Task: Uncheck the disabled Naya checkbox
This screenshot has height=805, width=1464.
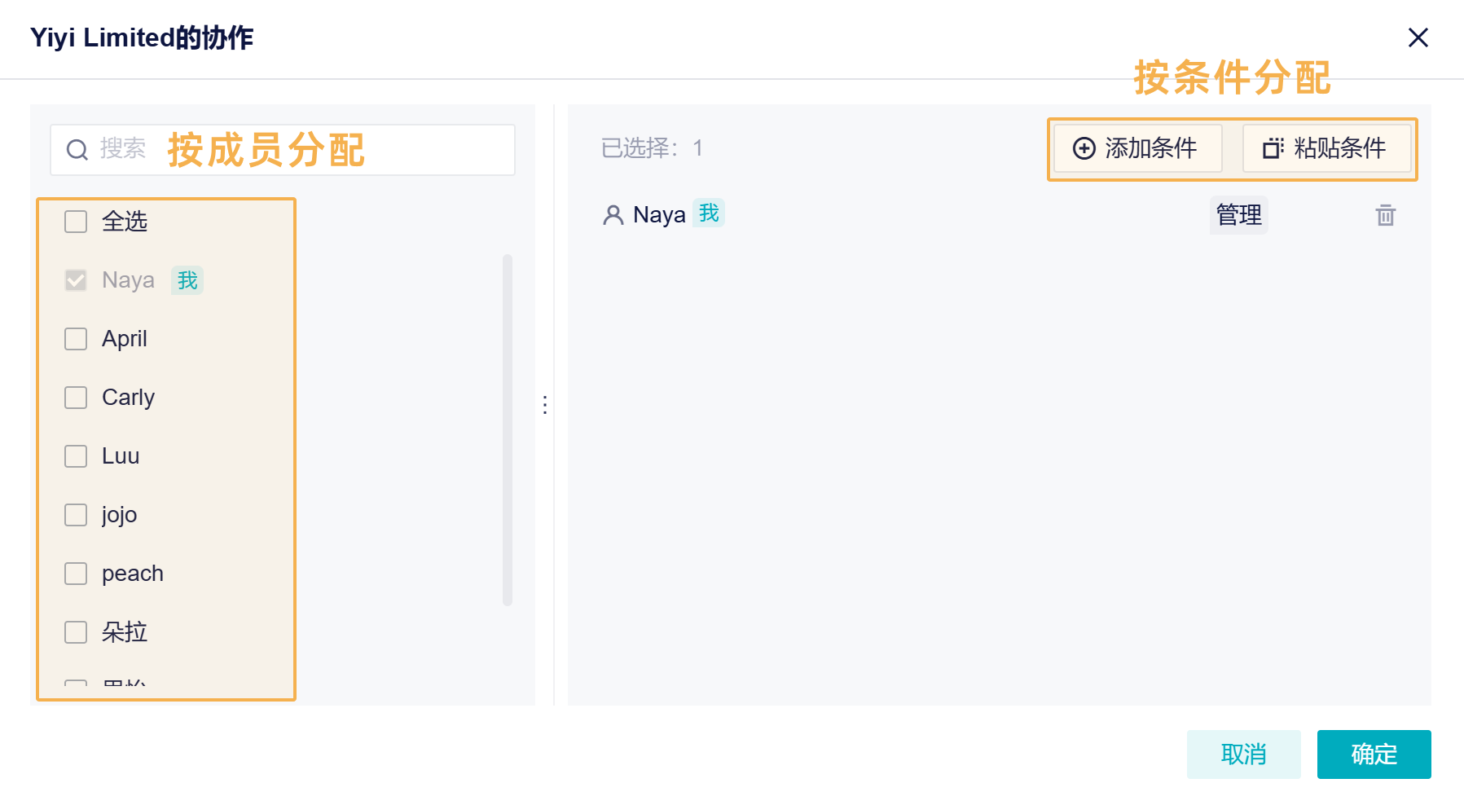Action: pos(76,280)
